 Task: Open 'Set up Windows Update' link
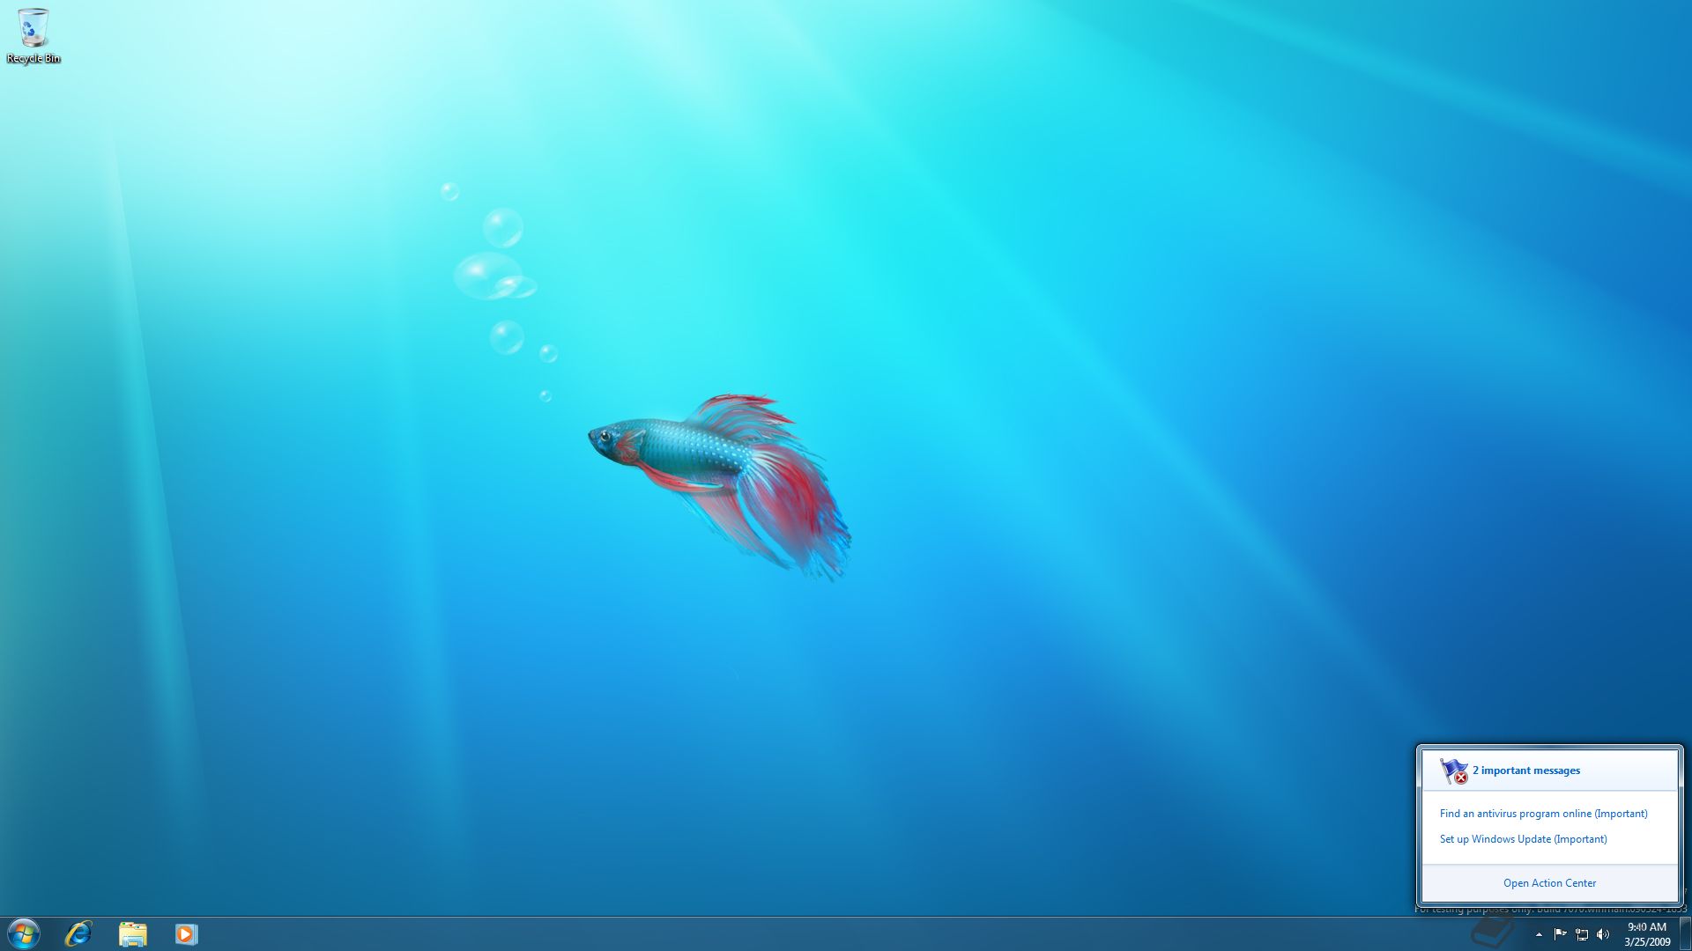tap(1523, 839)
